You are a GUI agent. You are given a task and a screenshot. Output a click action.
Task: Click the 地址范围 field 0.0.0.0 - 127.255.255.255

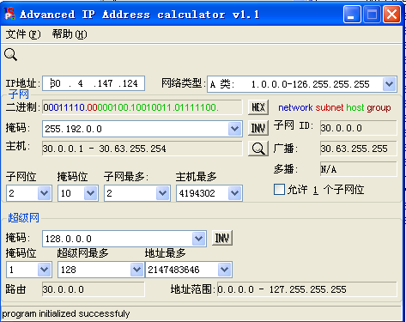(x=307, y=289)
